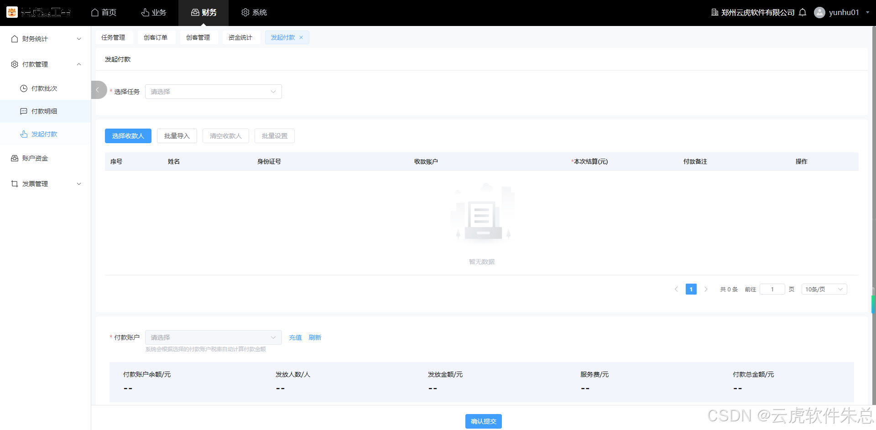Viewport: 876px width, 430px height.
Task: Click the next page arrow
Action: click(706, 289)
